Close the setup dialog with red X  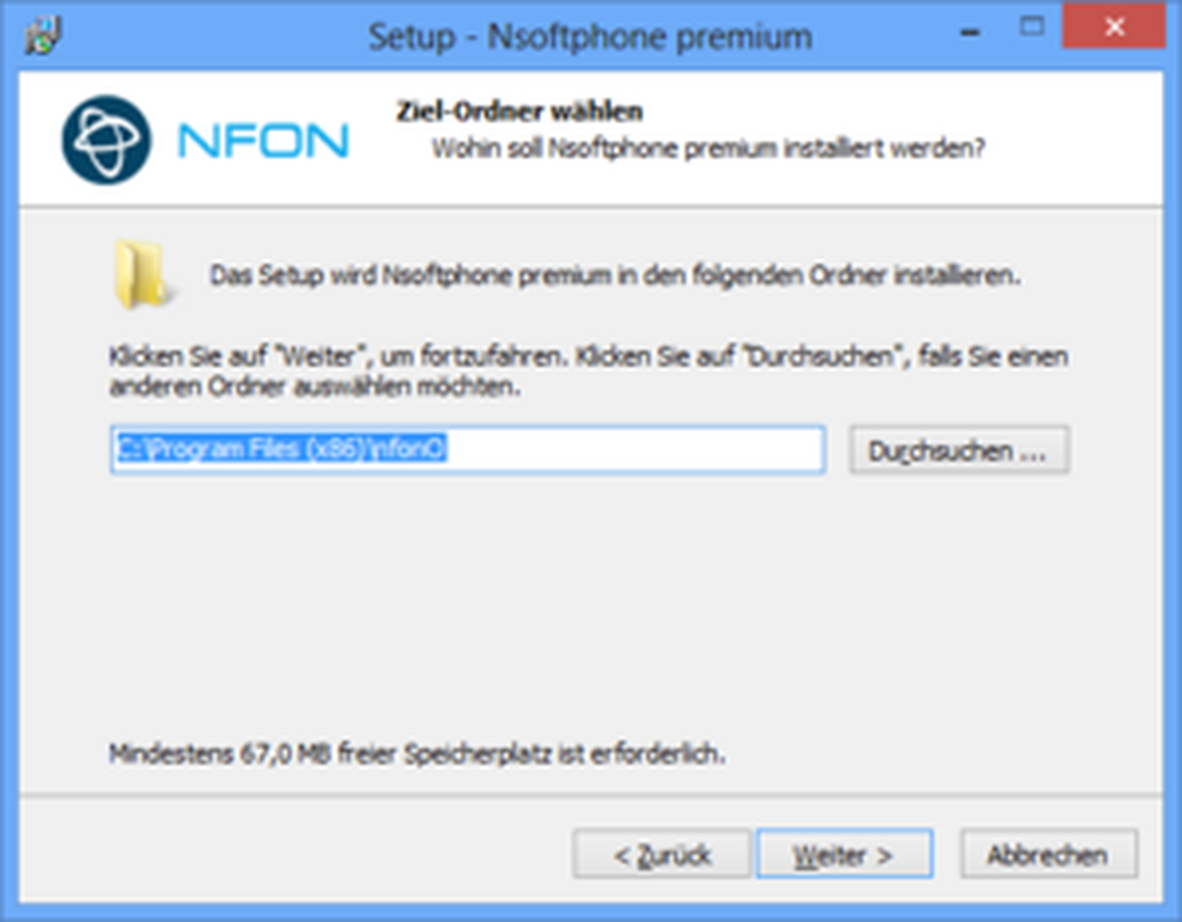coord(1114,27)
